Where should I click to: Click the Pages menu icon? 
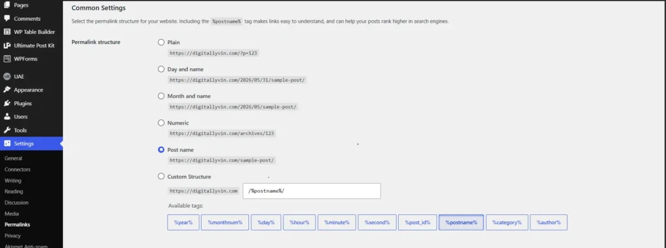[x=7, y=5]
